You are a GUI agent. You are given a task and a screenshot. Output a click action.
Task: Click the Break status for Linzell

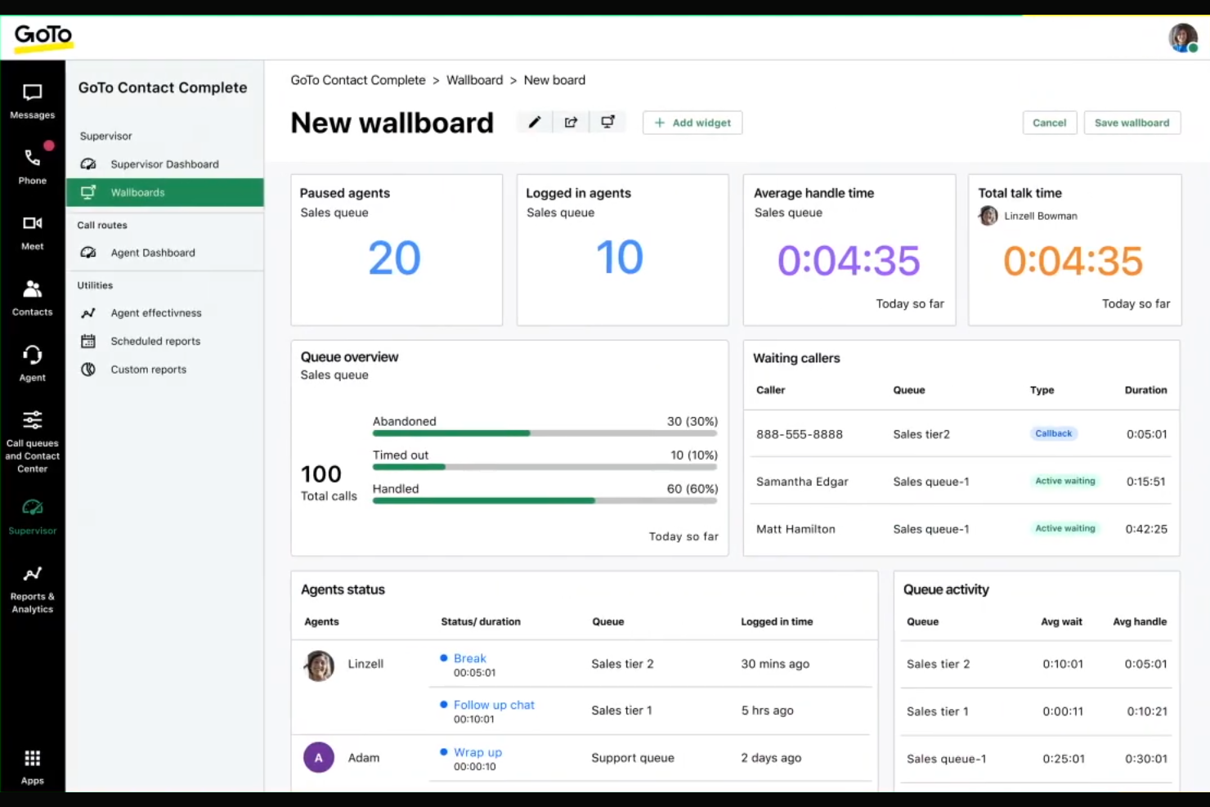pos(470,658)
